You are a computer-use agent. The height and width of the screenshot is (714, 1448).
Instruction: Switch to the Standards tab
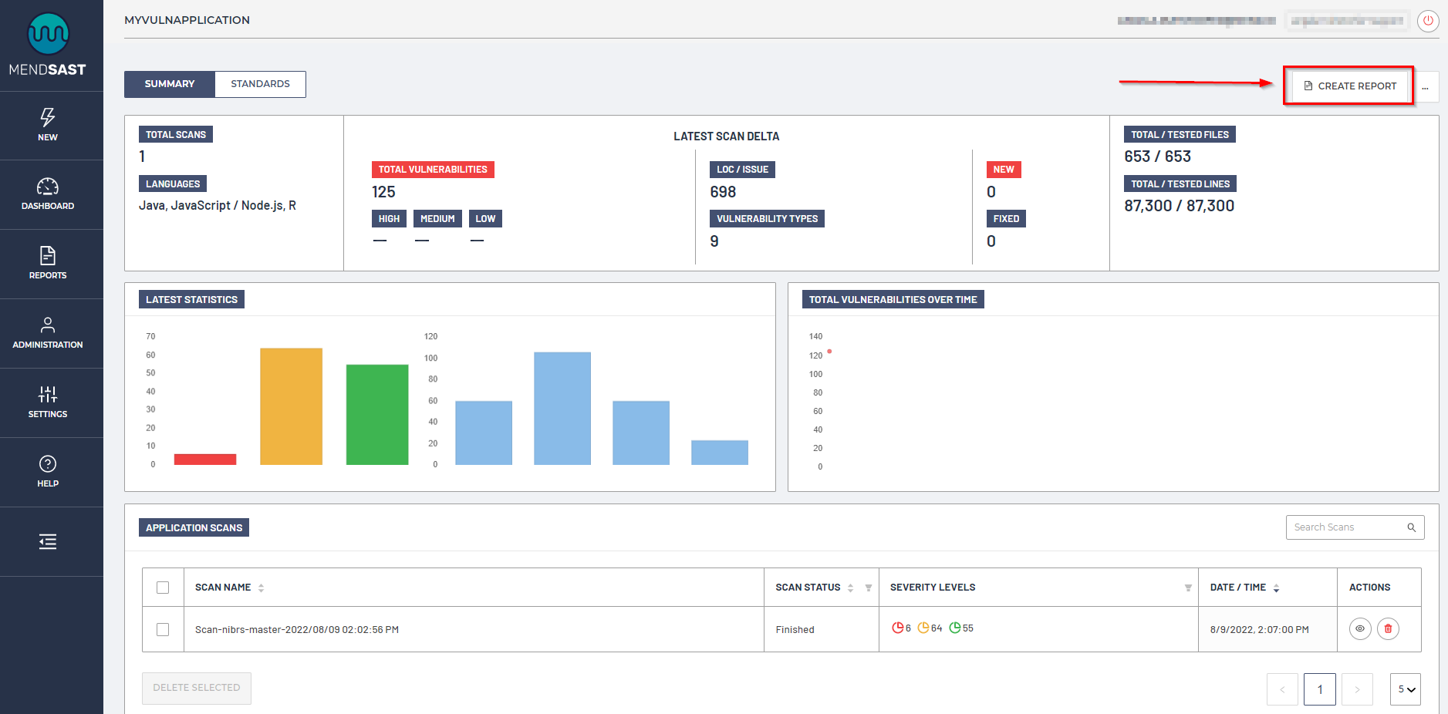point(260,84)
